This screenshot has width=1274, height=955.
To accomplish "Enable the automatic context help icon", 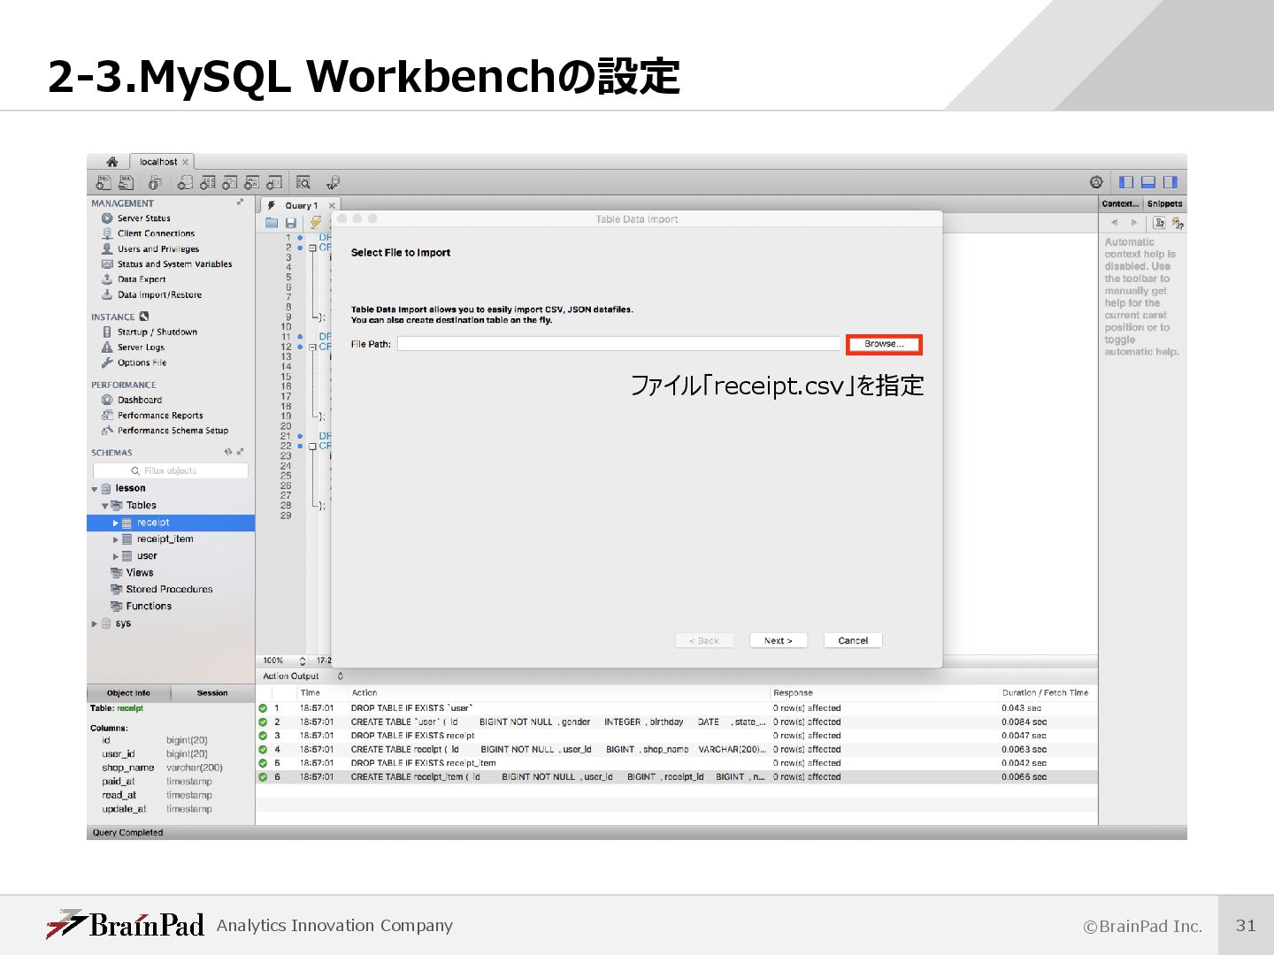I will [1178, 223].
